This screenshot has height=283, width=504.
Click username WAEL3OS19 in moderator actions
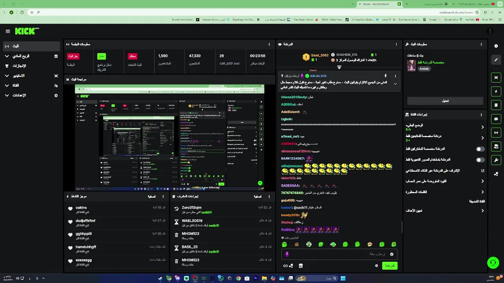(x=192, y=221)
